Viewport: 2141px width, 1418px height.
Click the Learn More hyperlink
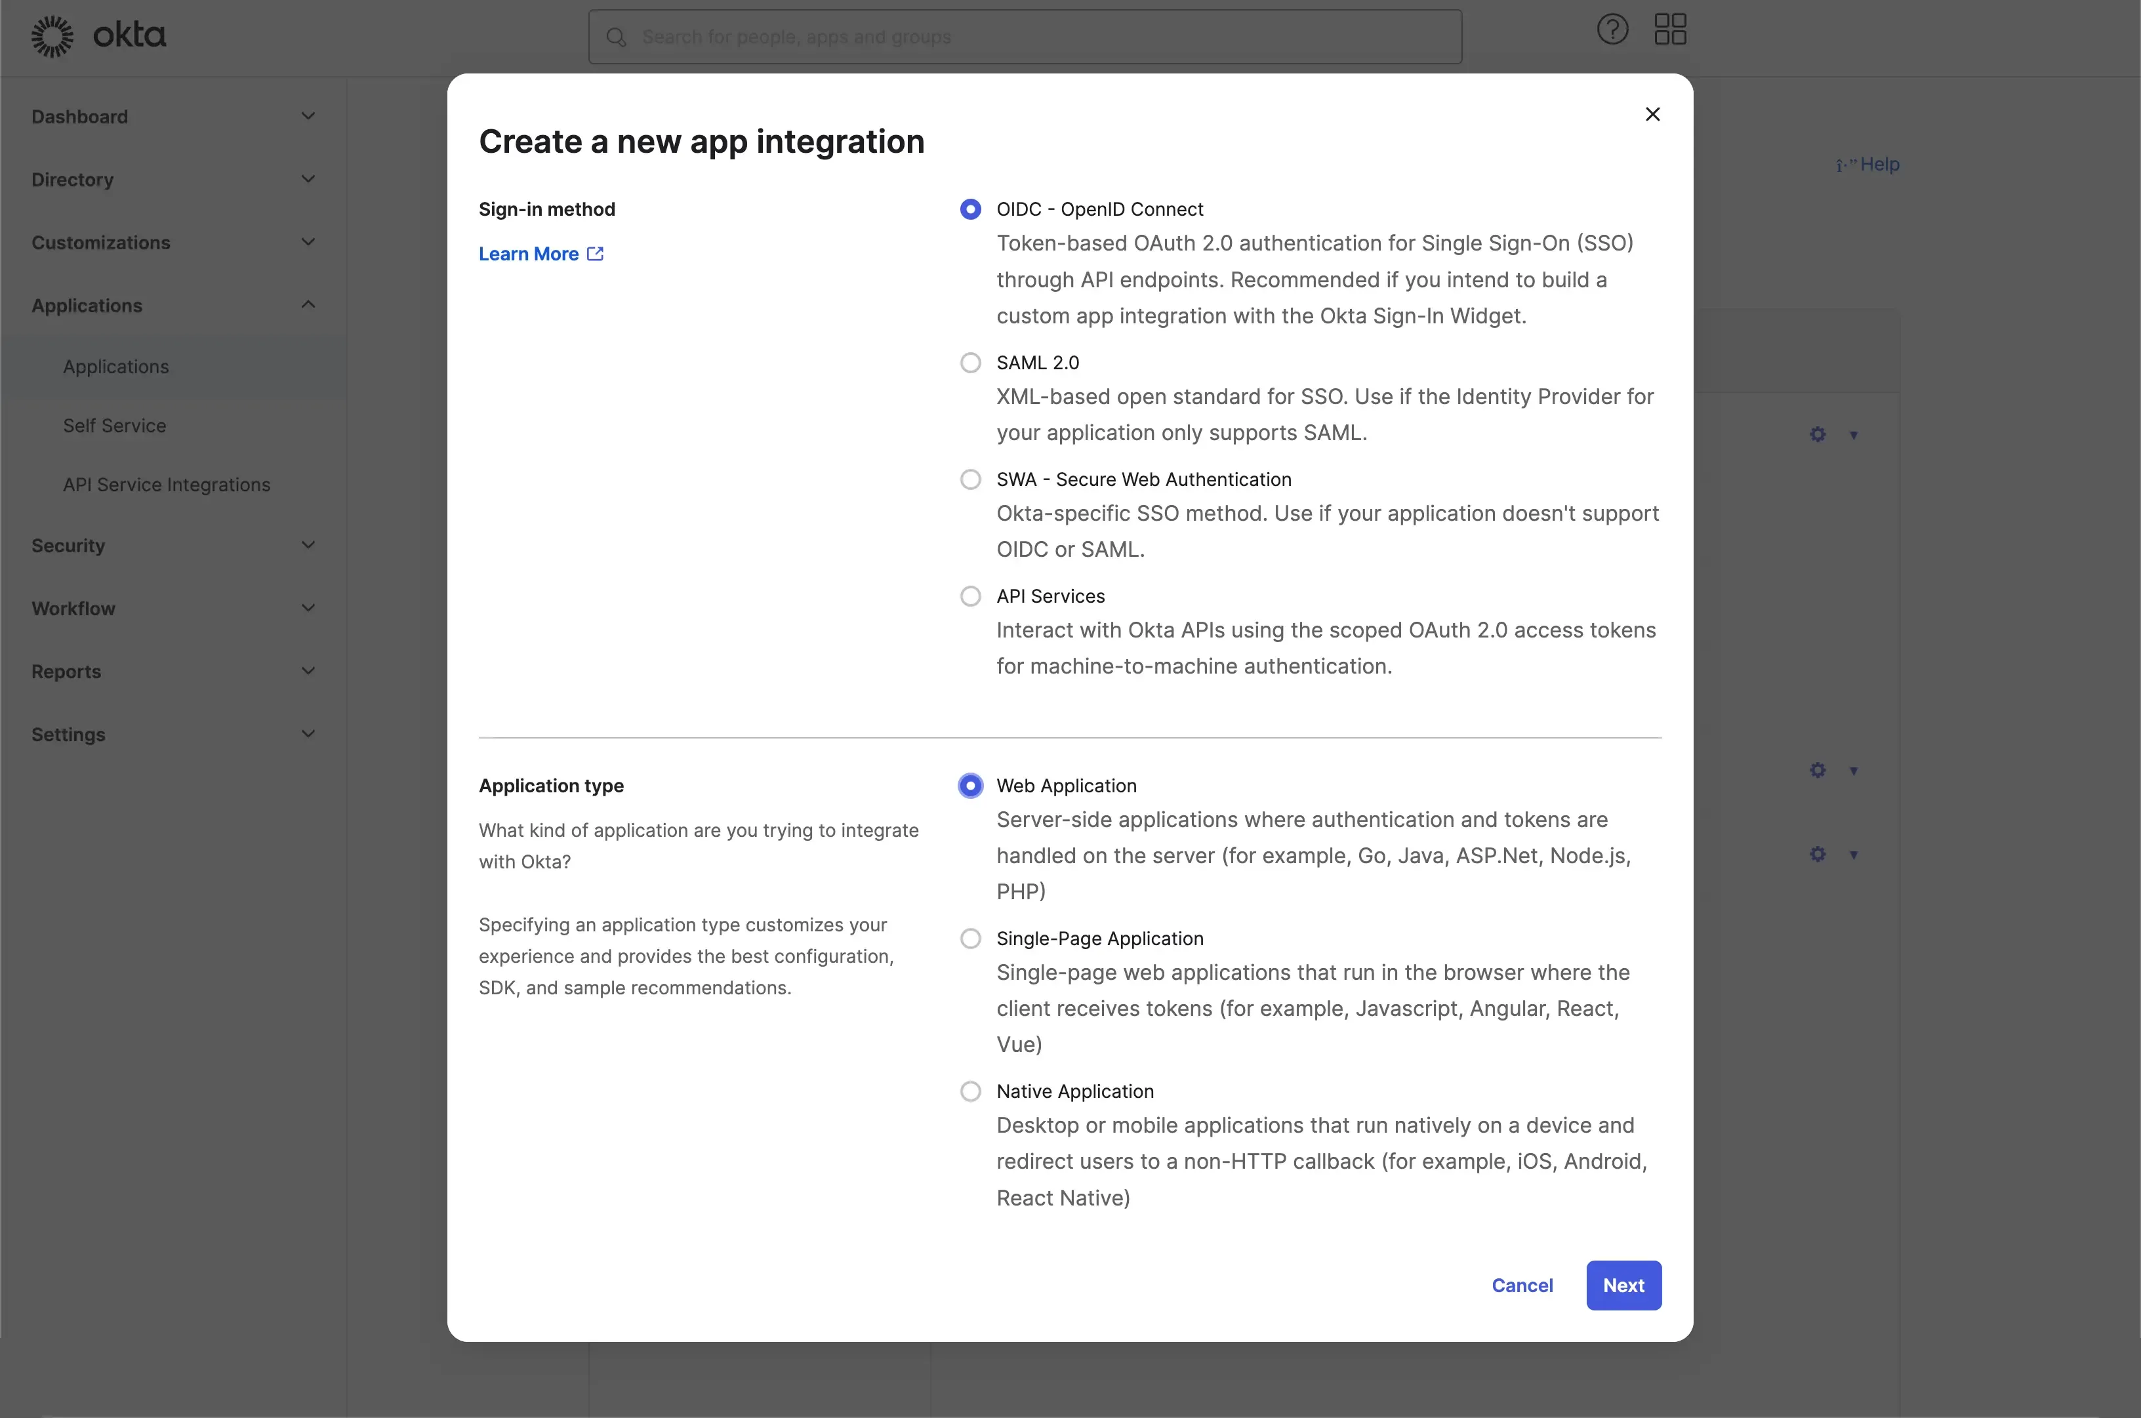538,253
